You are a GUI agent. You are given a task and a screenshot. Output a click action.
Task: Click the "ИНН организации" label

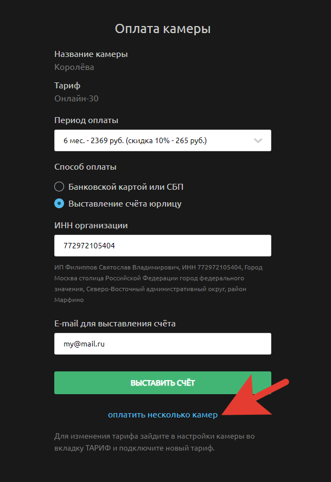91,226
